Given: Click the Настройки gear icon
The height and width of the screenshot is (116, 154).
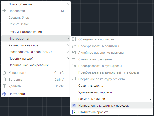Looking at the screenshot, I should 4,94.
